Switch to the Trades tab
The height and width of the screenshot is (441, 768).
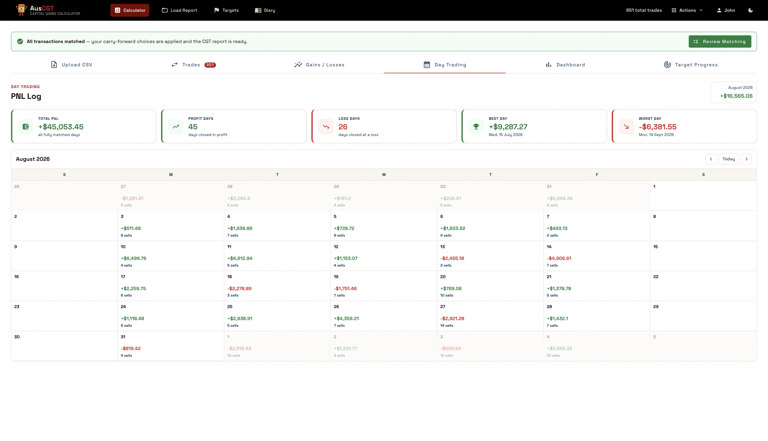[193, 65]
